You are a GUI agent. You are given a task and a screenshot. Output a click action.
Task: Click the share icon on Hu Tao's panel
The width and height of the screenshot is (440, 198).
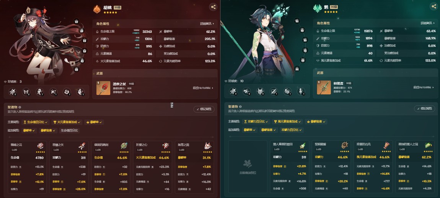[213, 7]
